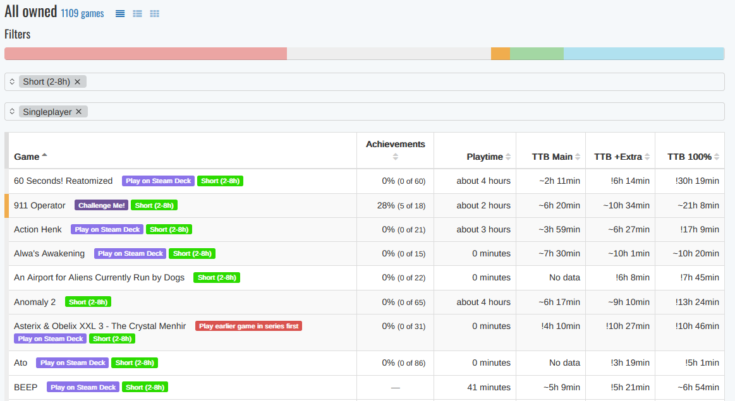
Task: Open the dropdown beside Singleplayer filter
Action: coord(12,112)
